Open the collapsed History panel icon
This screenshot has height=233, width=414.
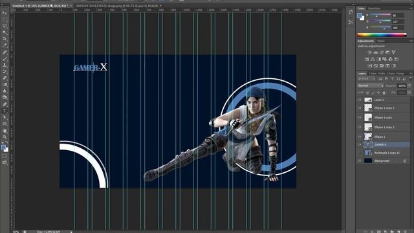(x=351, y=12)
